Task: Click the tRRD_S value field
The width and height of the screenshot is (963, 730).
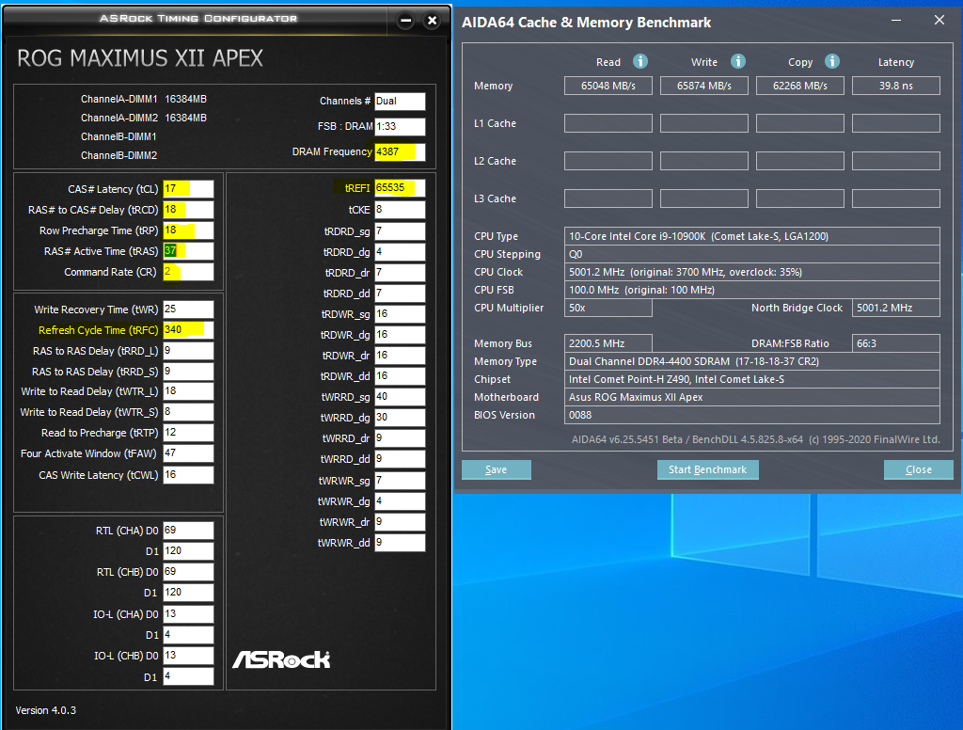Action: click(x=188, y=372)
